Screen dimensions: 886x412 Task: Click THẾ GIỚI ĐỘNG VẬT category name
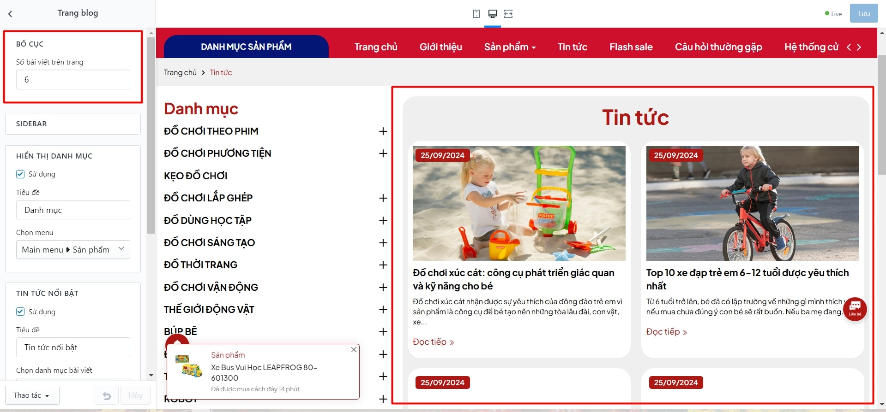click(x=209, y=310)
